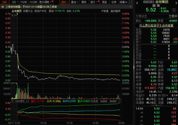
Task: Open the 复盘 replay mode
Action: [x=104, y=2]
